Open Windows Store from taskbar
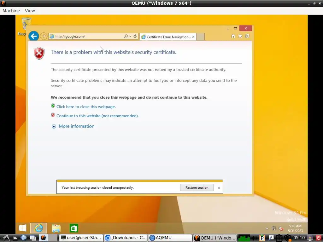323x242 pixels. click(x=74, y=228)
